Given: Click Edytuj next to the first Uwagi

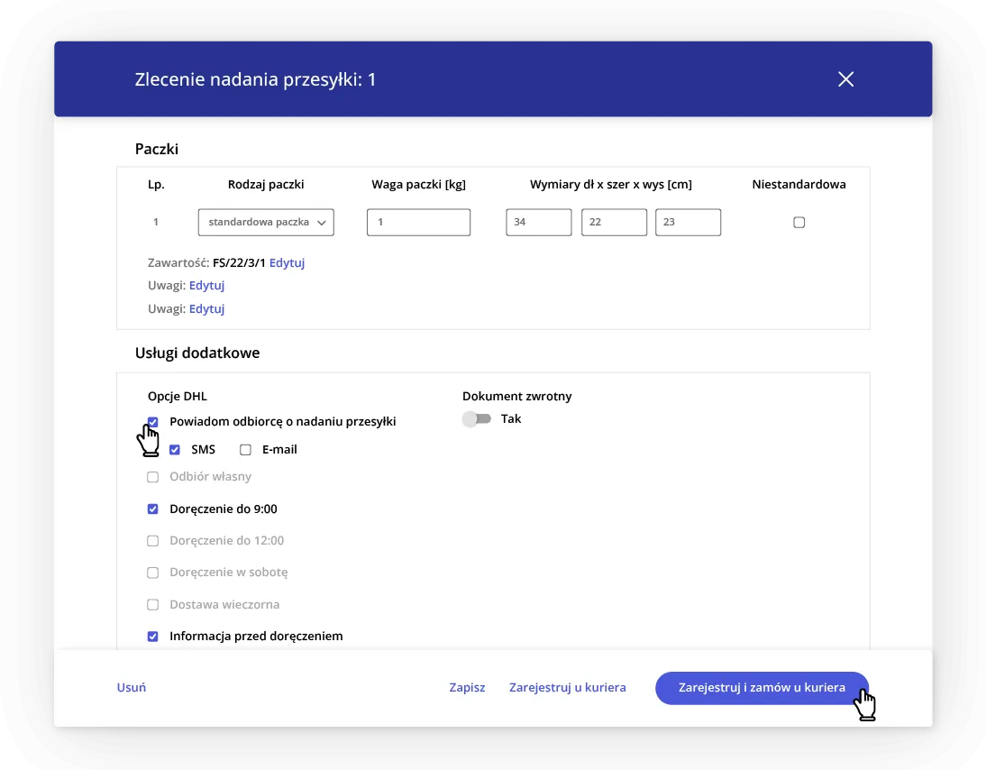Looking at the screenshot, I should point(206,285).
